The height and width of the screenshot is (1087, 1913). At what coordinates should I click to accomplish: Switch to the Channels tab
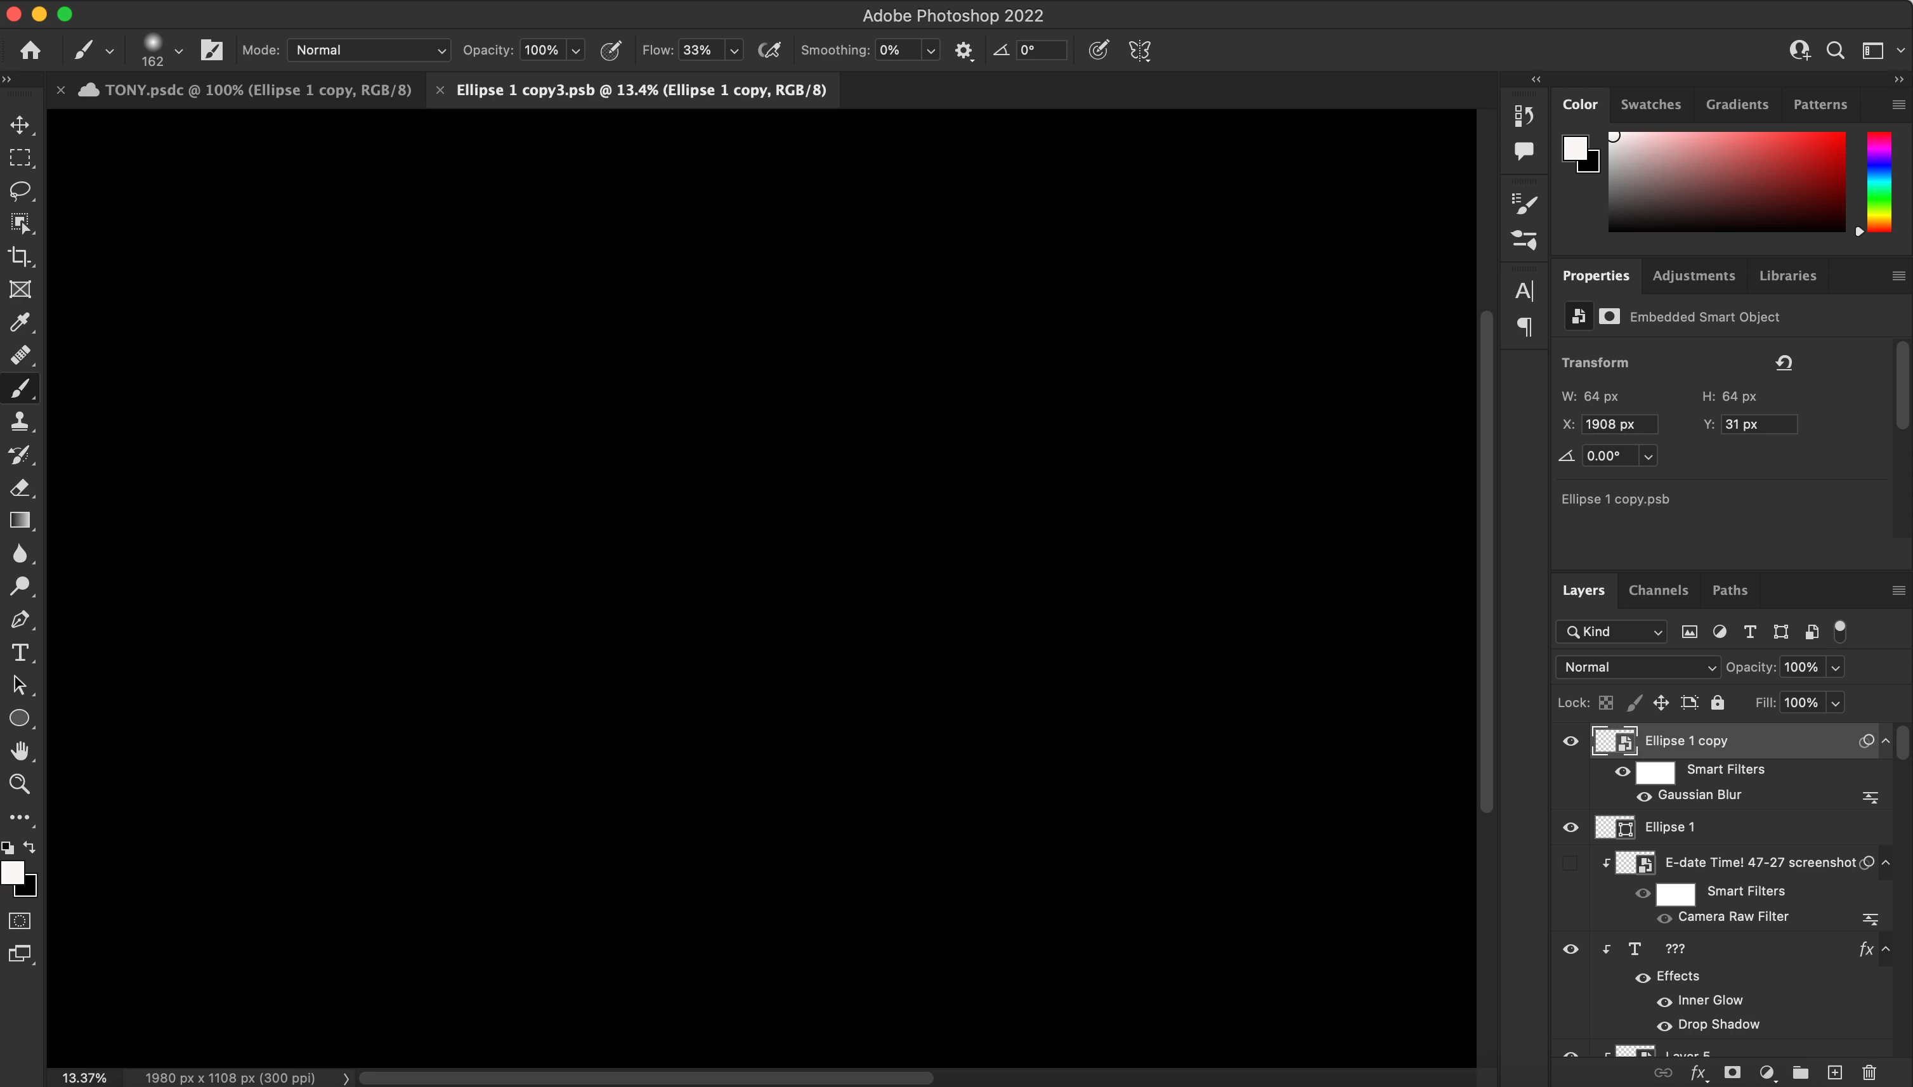[x=1657, y=590]
